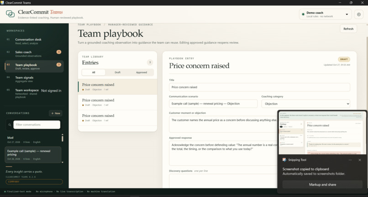
Task: Click Screenshot copied to clipboard text
Action: point(305,169)
